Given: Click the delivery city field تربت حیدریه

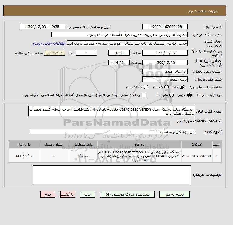Looking at the screenshot, I should tap(165, 79).
